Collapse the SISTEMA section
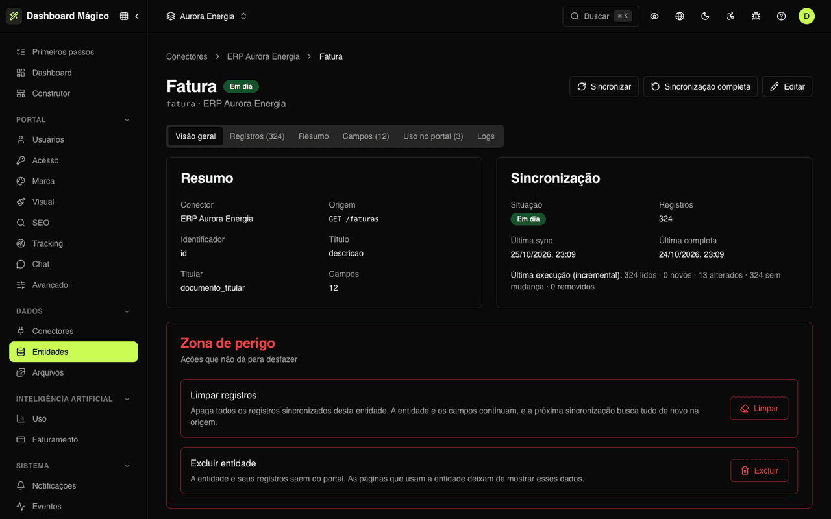The width and height of the screenshot is (831, 519). pyautogui.click(x=73, y=465)
